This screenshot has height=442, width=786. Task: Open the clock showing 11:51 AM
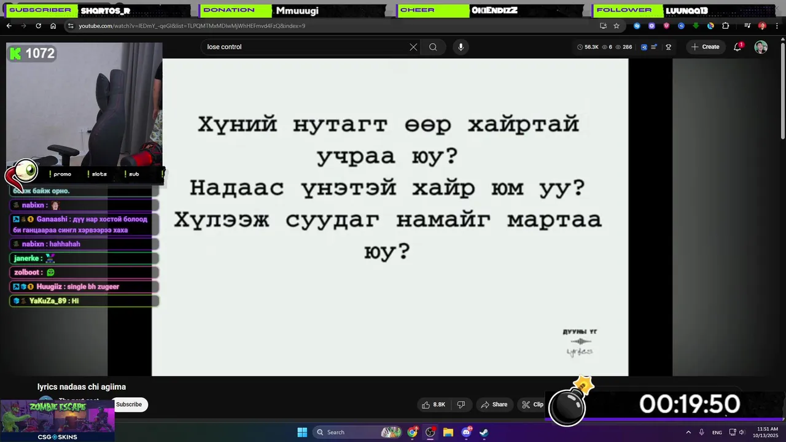[x=767, y=432]
